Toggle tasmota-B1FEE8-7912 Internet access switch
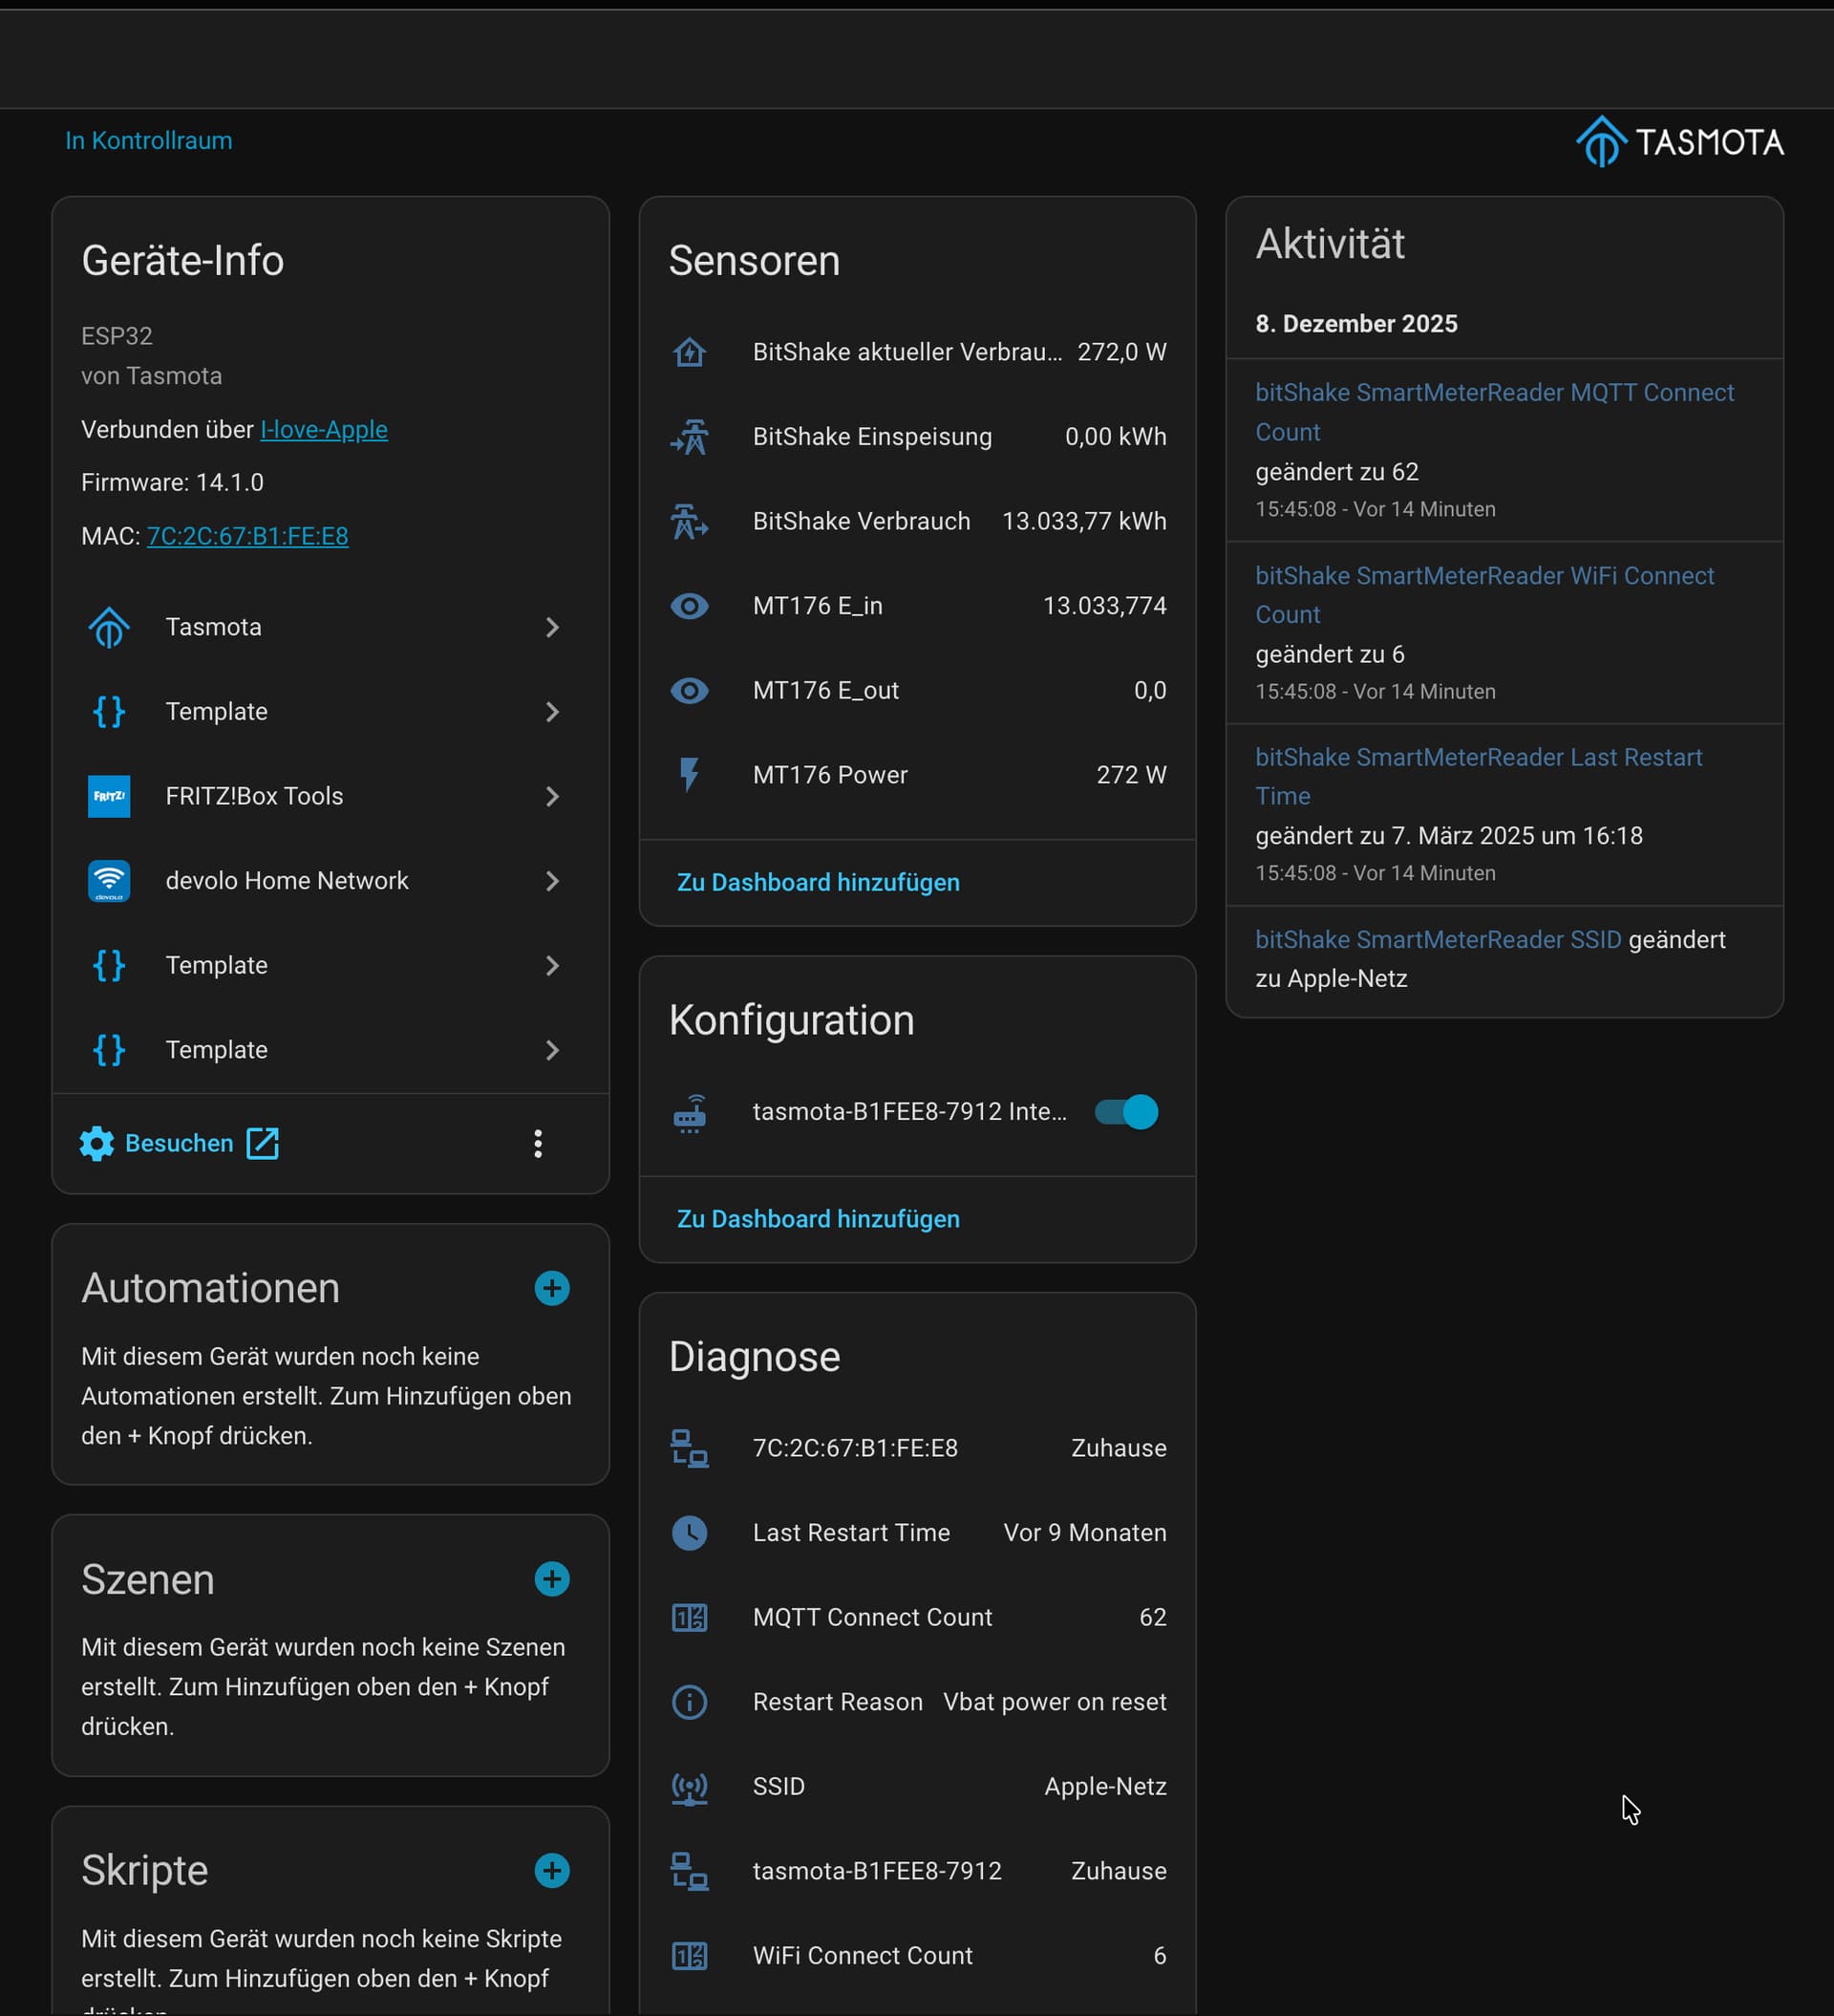1834x2016 pixels. [1127, 1112]
